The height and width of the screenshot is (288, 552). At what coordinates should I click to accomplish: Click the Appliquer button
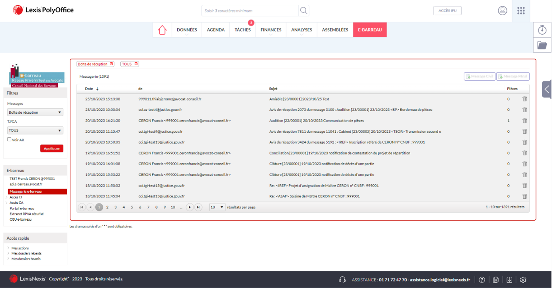pos(52,148)
